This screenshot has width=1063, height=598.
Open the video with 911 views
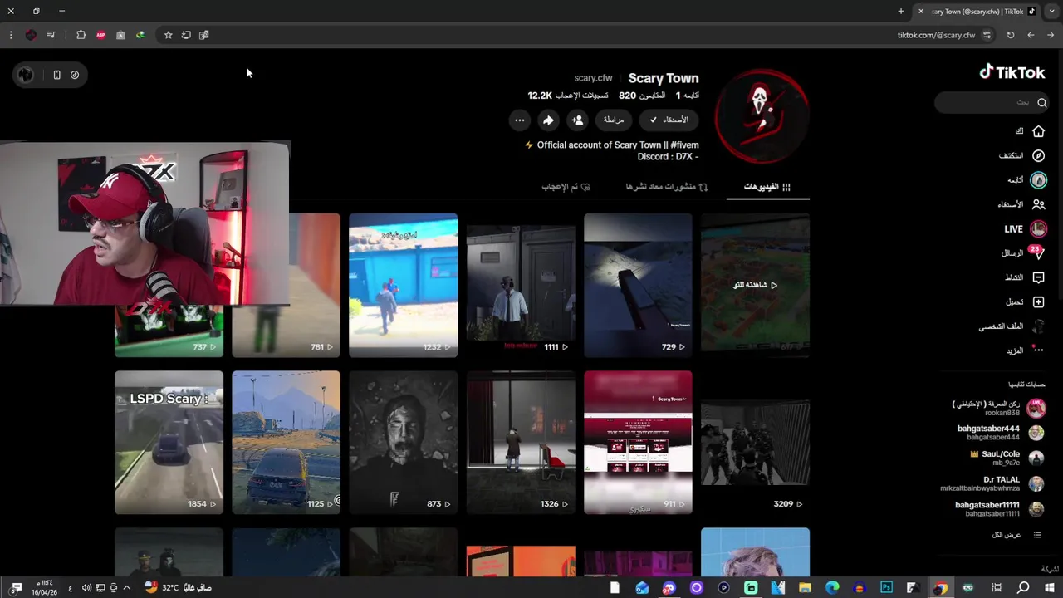(x=638, y=443)
